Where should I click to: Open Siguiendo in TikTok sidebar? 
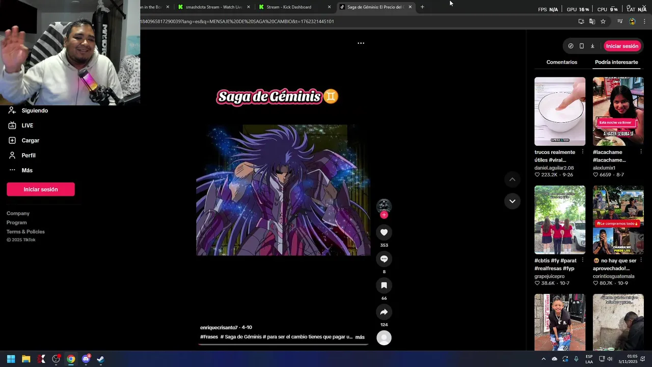tap(35, 111)
